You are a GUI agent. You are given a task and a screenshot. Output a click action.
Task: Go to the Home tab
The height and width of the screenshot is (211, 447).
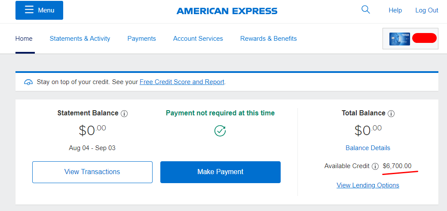(24, 39)
